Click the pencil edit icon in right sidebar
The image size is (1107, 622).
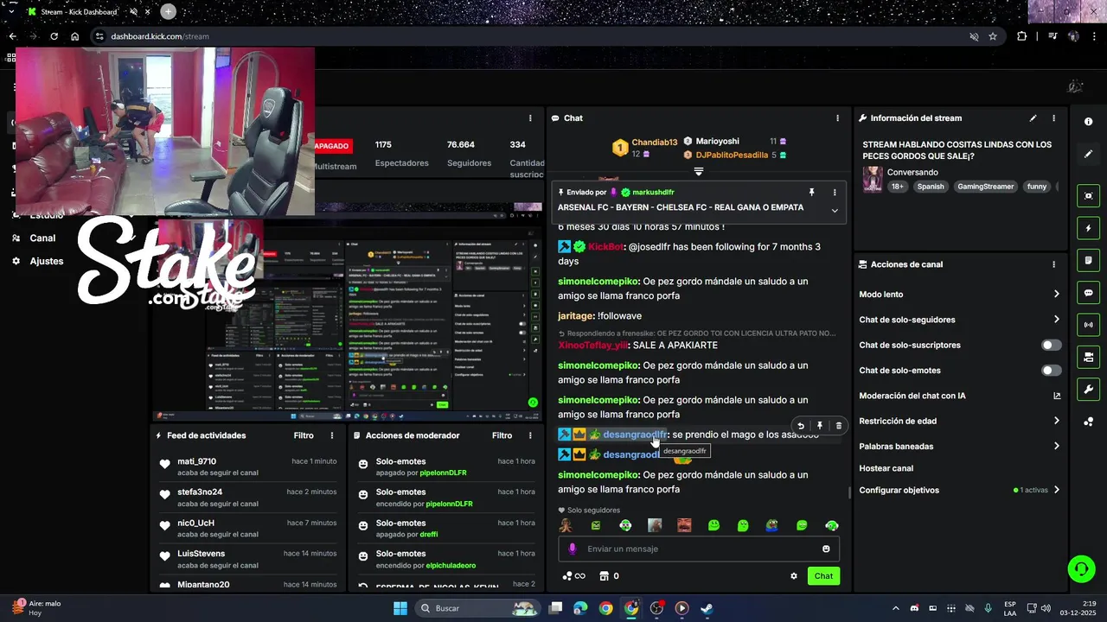(1088, 154)
